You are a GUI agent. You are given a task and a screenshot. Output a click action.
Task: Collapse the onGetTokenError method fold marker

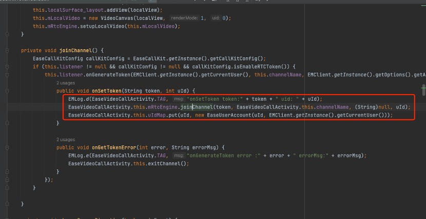coord(7,147)
